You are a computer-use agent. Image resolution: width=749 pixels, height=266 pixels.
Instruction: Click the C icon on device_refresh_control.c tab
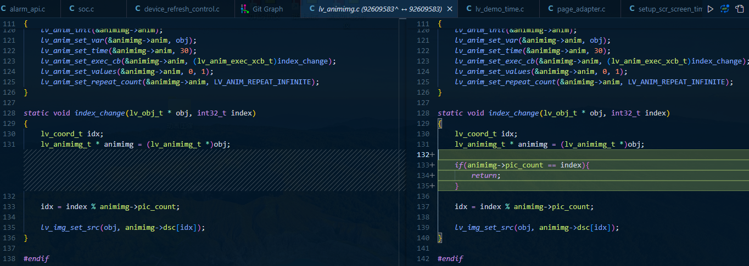pyautogui.click(x=138, y=9)
